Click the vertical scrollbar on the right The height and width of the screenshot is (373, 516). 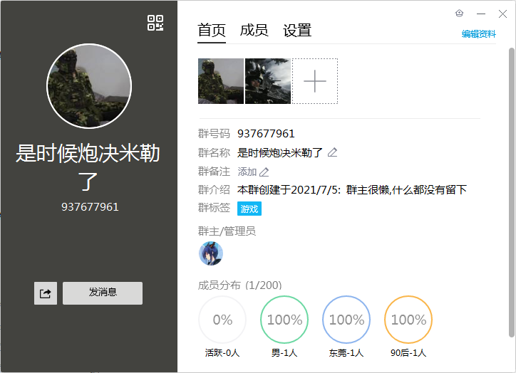(x=512, y=192)
